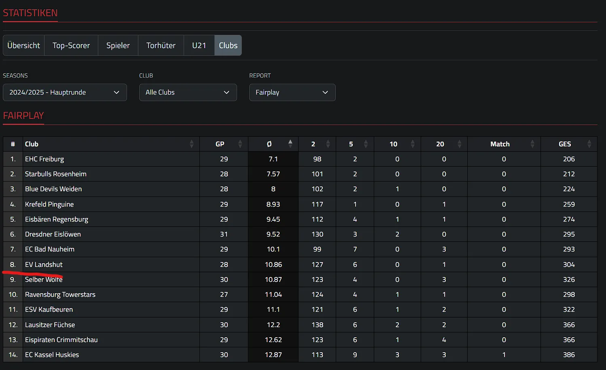Viewport: 606px width, 370px height.
Task: Select the U21 tab
Action: pos(199,45)
